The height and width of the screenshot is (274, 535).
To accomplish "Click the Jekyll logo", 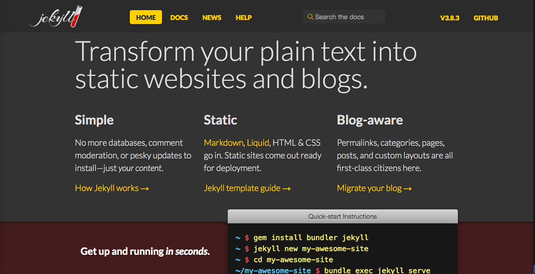I will pyautogui.click(x=56, y=17).
